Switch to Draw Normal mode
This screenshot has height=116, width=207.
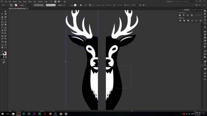pyautogui.click(x=2, y=60)
